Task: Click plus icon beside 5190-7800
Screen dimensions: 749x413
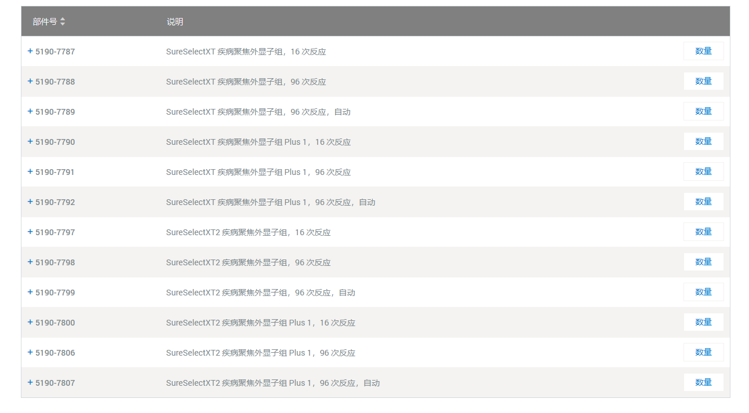Action: pos(30,322)
